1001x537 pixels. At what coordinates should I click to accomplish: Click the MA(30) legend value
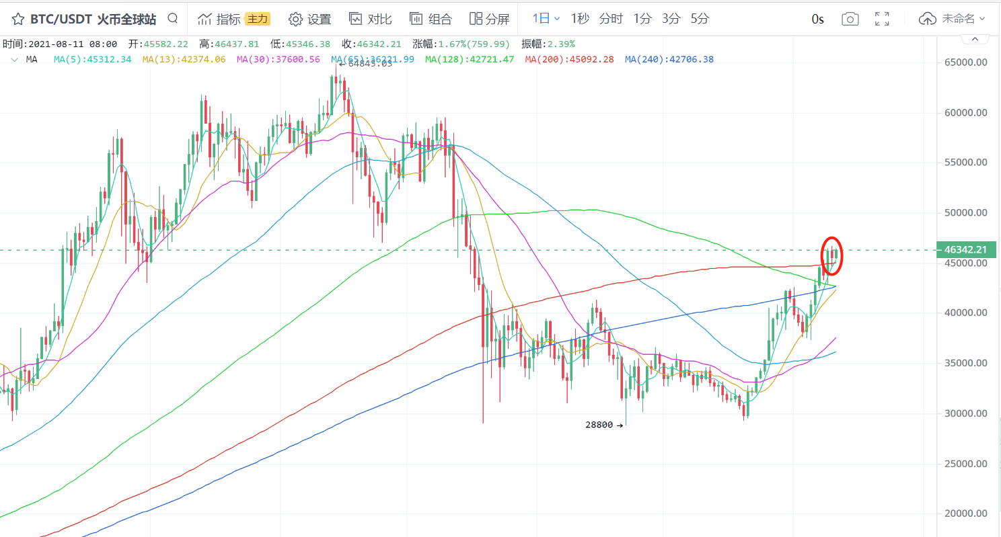click(279, 59)
